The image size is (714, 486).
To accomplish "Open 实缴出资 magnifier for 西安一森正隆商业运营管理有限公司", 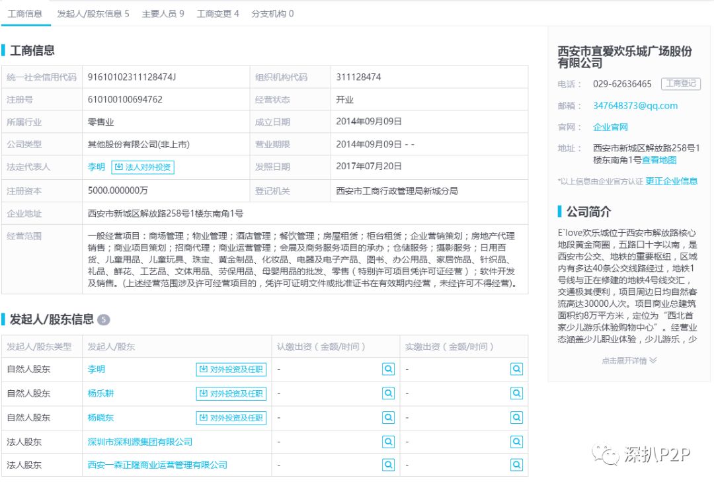I will click(x=516, y=465).
